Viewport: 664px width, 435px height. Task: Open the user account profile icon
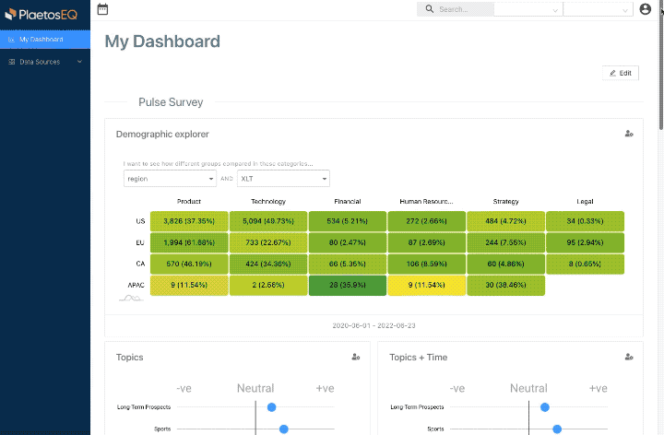(645, 9)
